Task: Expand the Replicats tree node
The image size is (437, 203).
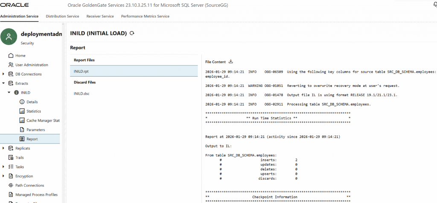Action: click(3, 148)
